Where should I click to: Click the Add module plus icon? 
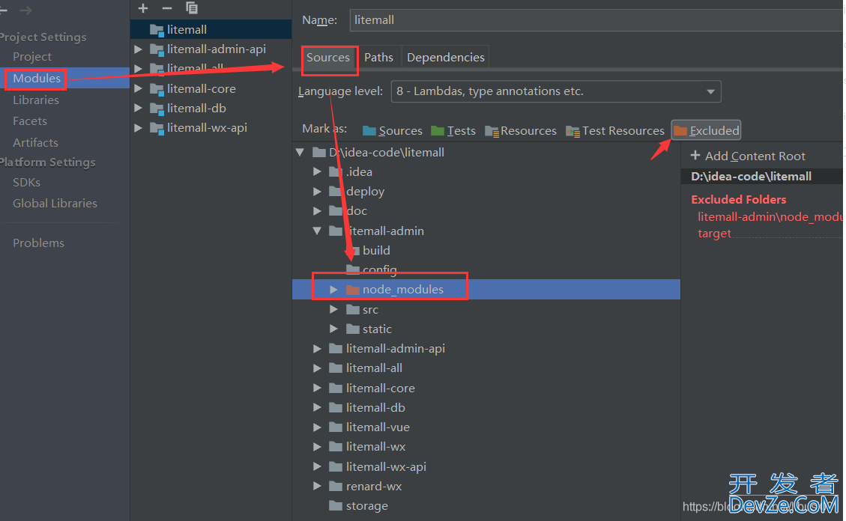[x=143, y=8]
